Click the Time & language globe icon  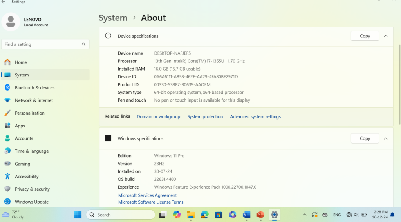[7, 151]
